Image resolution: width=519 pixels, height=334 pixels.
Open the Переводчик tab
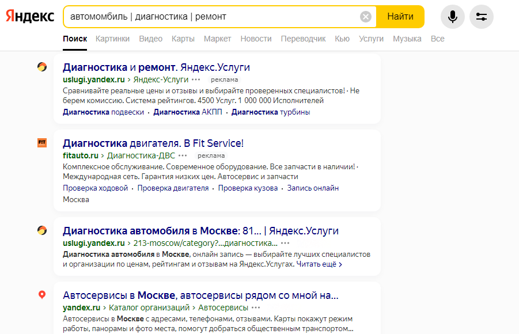coord(303,39)
